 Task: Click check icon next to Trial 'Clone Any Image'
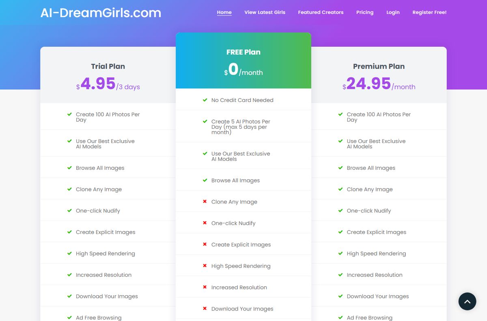tap(69, 189)
